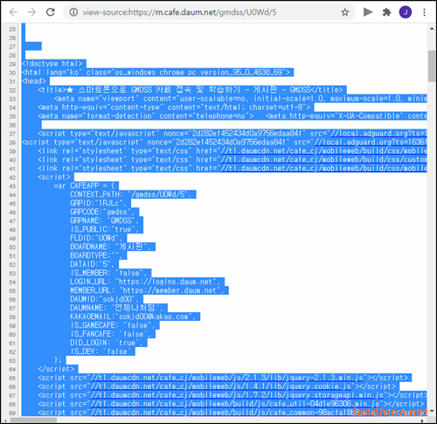Click the LOGIN_URL line
The width and height of the screenshot is (437, 424).
pyautogui.click(x=145, y=282)
